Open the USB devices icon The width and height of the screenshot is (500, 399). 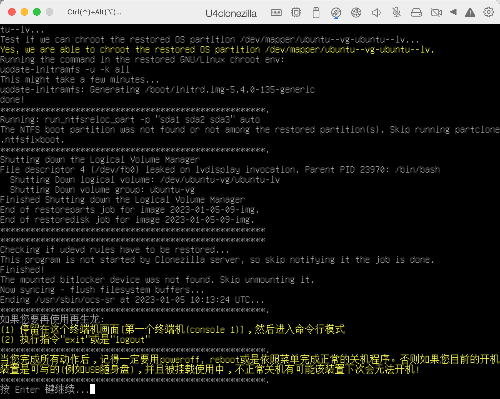[316, 13]
